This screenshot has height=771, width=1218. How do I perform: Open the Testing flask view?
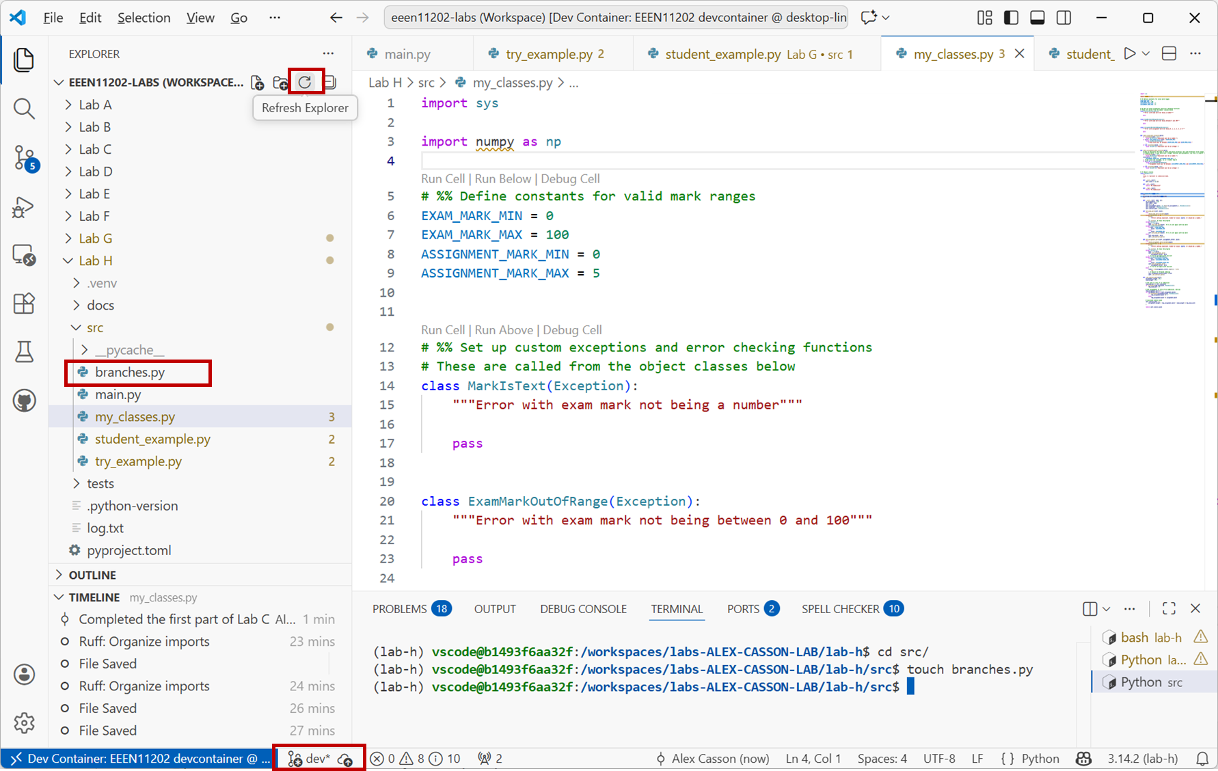(x=24, y=352)
